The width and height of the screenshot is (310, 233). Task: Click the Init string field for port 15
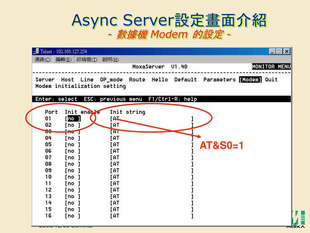[x=152, y=209]
